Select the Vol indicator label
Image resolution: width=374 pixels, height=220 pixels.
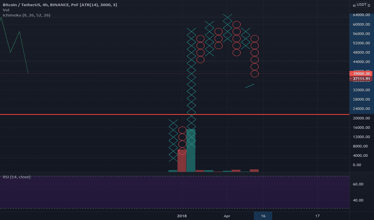tap(6, 10)
